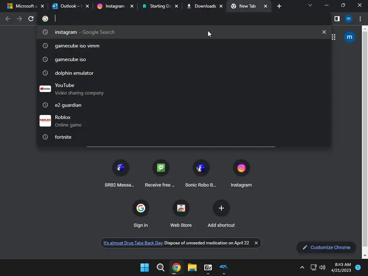Image resolution: width=368 pixels, height=276 pixels.
Task: Open the Sign in shortcut tile
Action: pyautogui.click(x=141, y=214)
